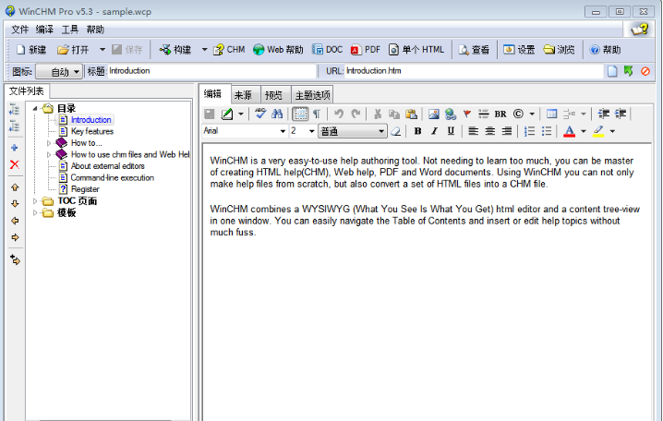Select Command-line execution item
The height and width of the screenshot is (421, 663).
pyautogui.click(x=113, y=178)
